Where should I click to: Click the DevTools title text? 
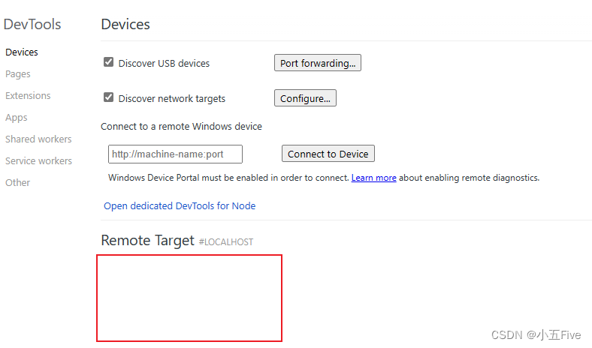click(32, 25)
